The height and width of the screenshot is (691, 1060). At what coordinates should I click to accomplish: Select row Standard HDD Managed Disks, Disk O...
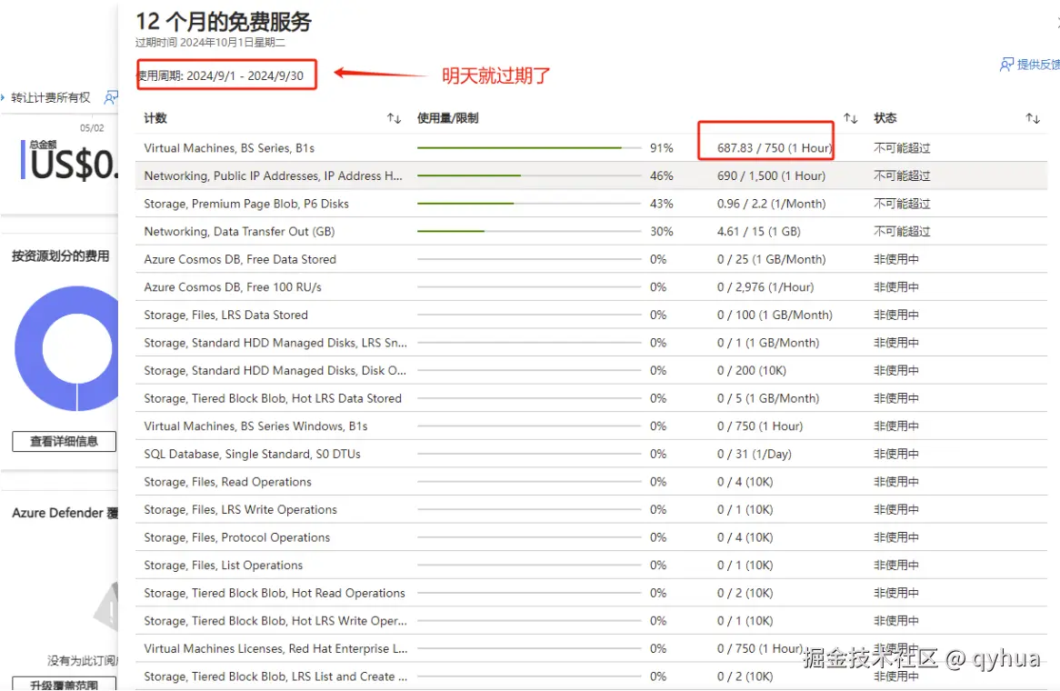(x=591, y=370)
